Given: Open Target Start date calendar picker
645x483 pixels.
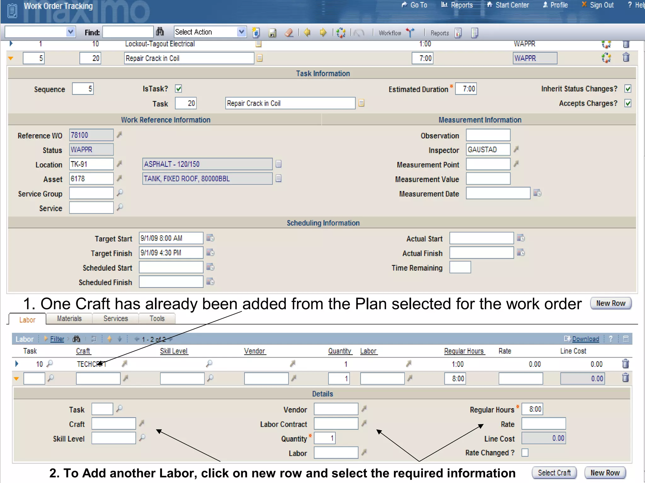Looking at the screenshot, I should coord(210,238).
